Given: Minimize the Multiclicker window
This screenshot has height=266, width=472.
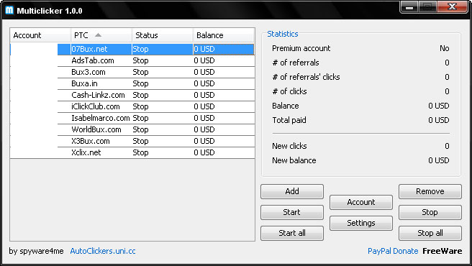Looking at the screenshot, I should (409, 7).
